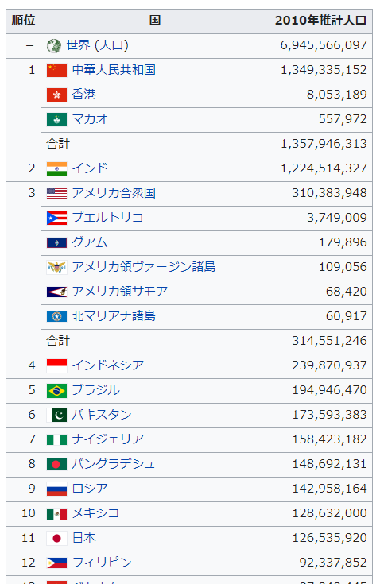Screen dimensions: 380x584
Task: Click the Northern Mariana Islands flag icon
Action: 56,316
